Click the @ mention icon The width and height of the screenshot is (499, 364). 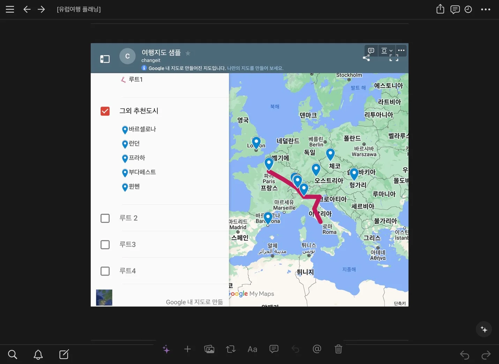(317, 349)
